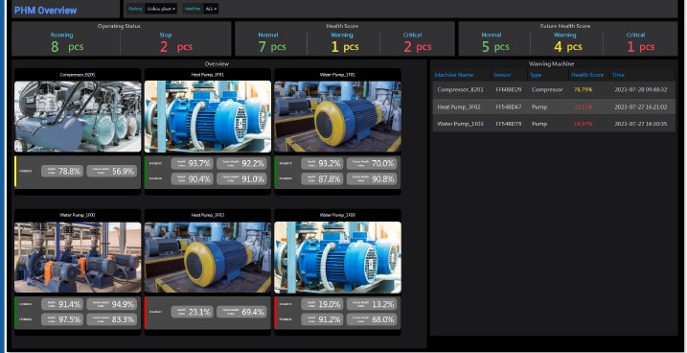
Task: Select the Water Pump_1F03 warning table row
Action: 554,124
